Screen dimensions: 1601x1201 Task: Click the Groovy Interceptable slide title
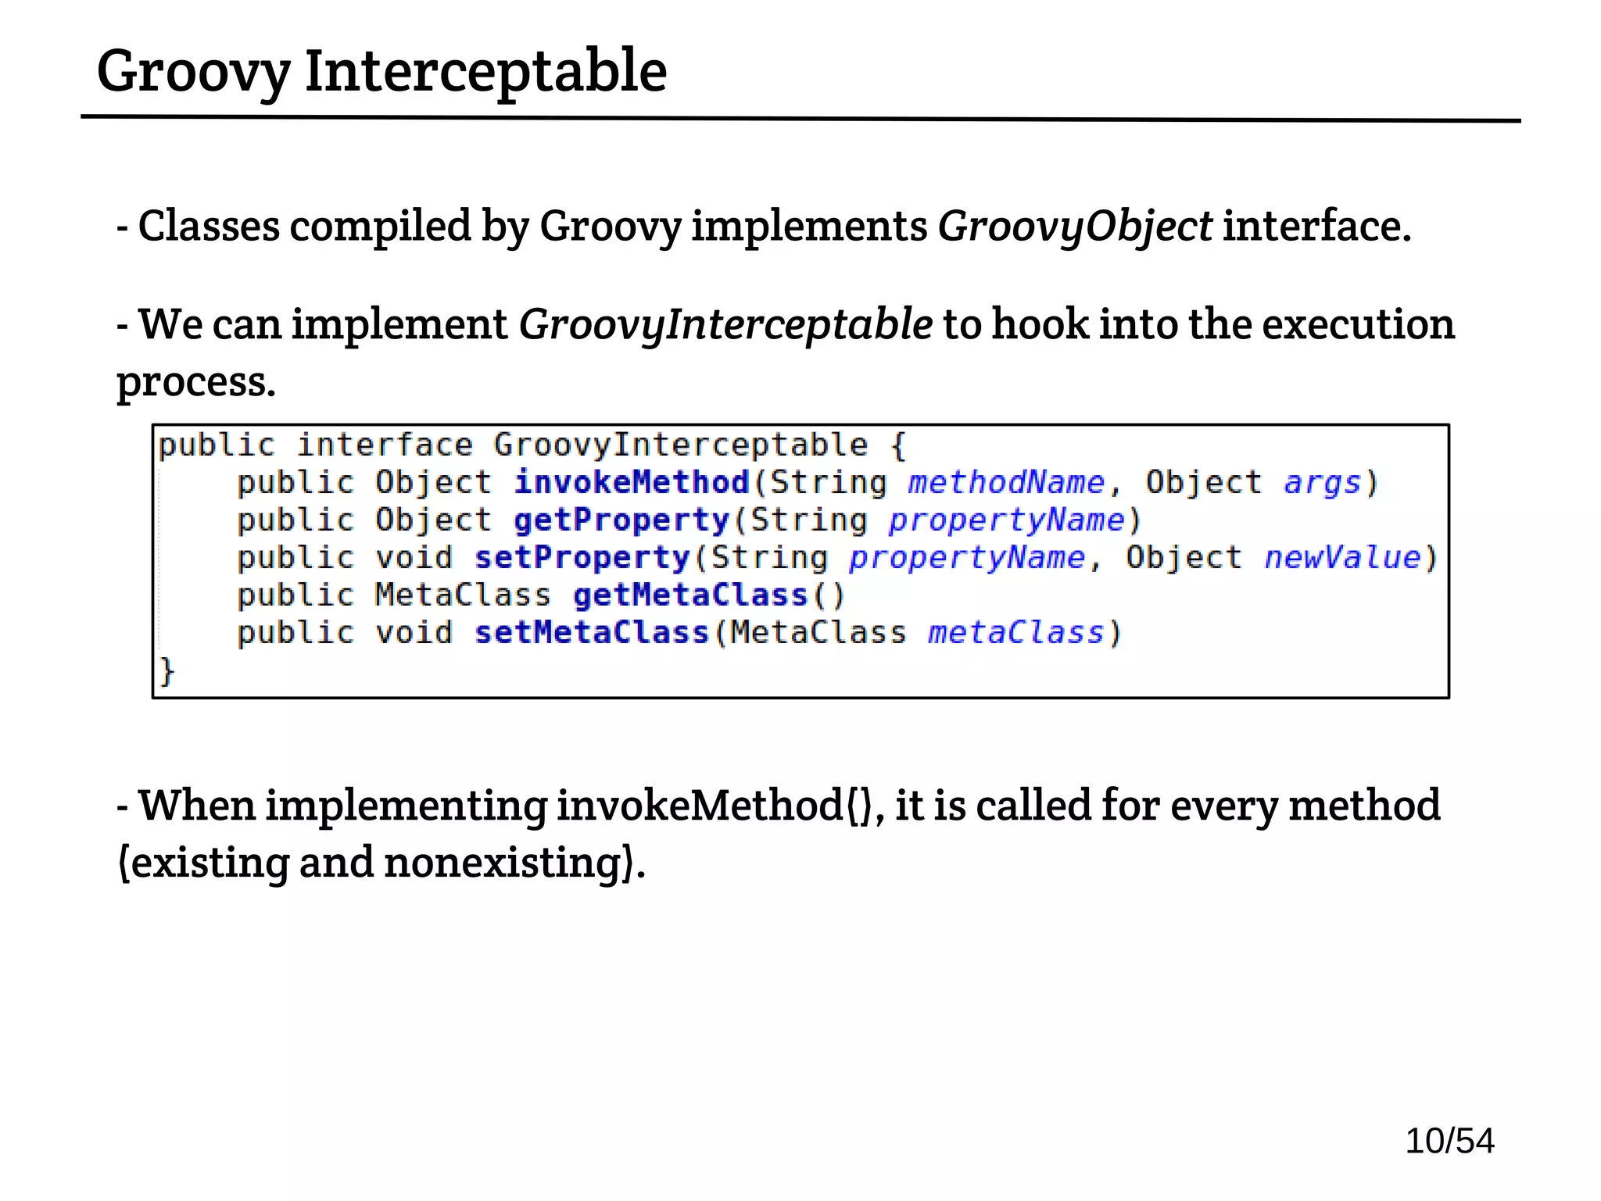(381, 72)
